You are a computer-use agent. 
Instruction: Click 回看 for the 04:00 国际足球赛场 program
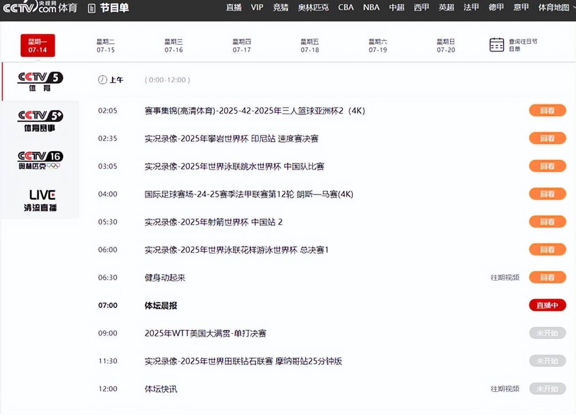pos(547,194)
